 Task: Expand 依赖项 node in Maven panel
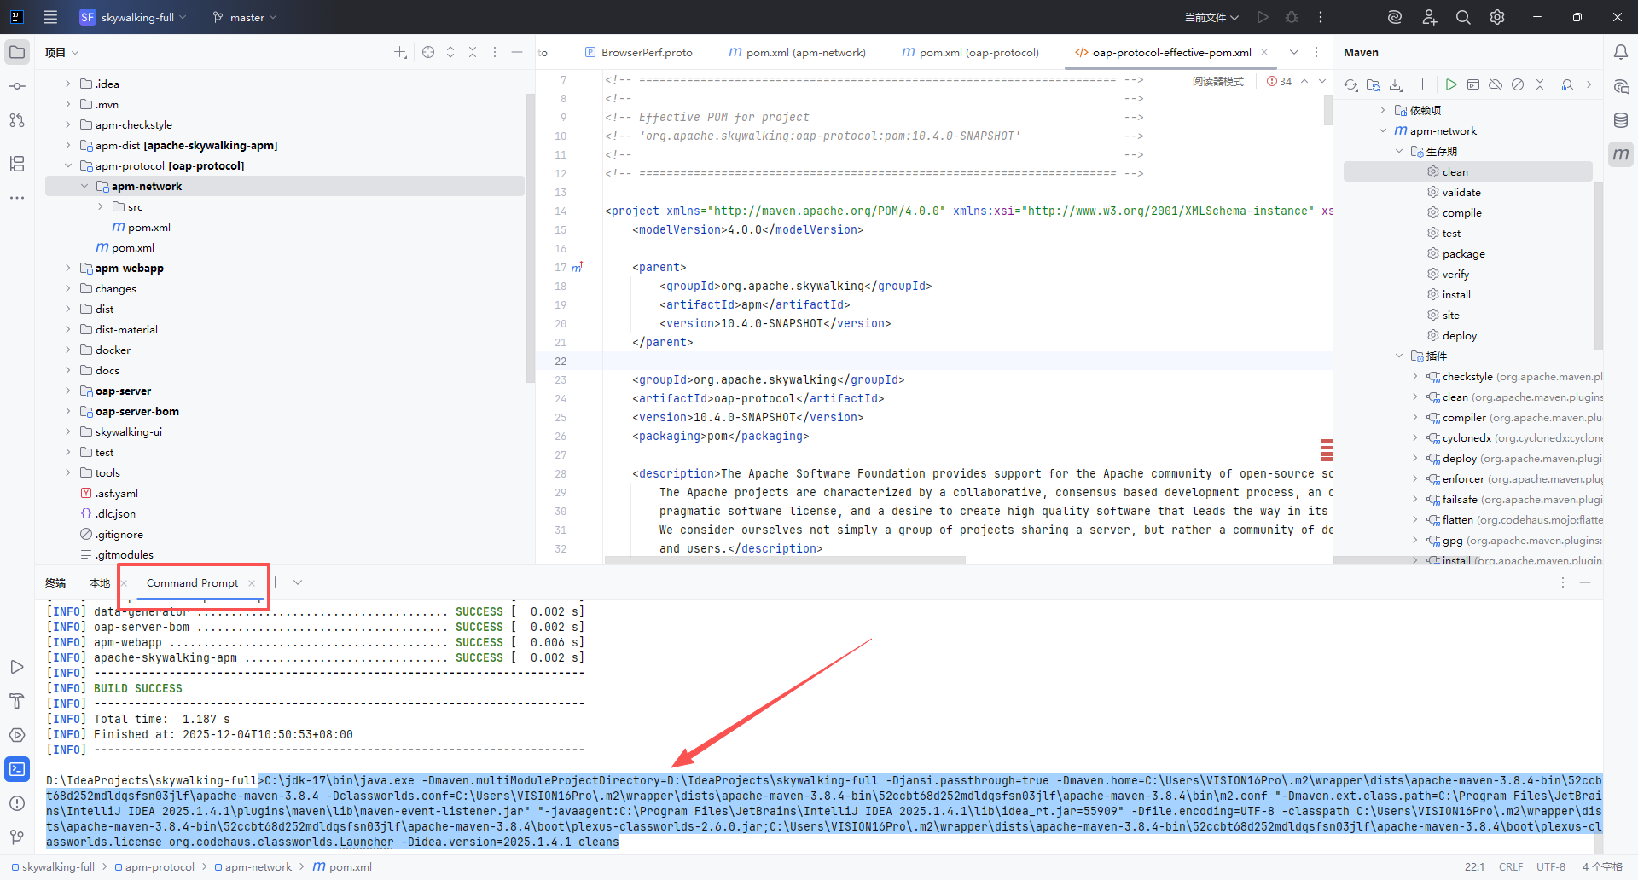(1383, 110)
